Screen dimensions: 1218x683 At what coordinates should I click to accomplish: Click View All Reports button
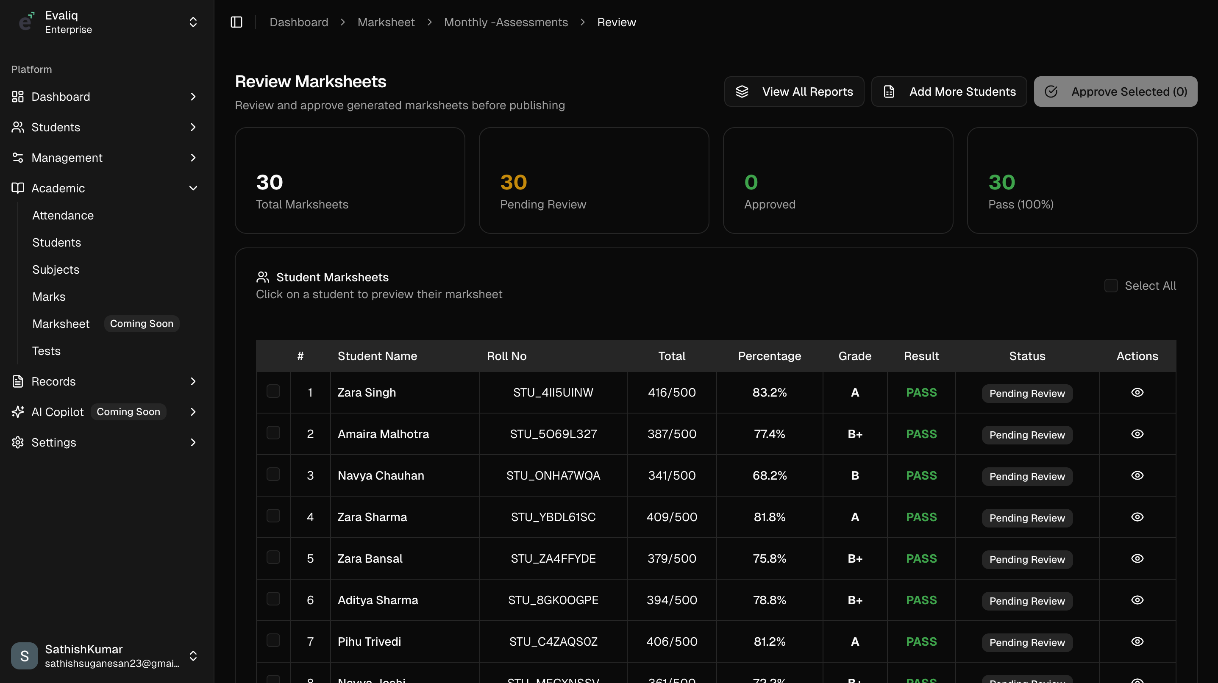click(x=794, y=92)
